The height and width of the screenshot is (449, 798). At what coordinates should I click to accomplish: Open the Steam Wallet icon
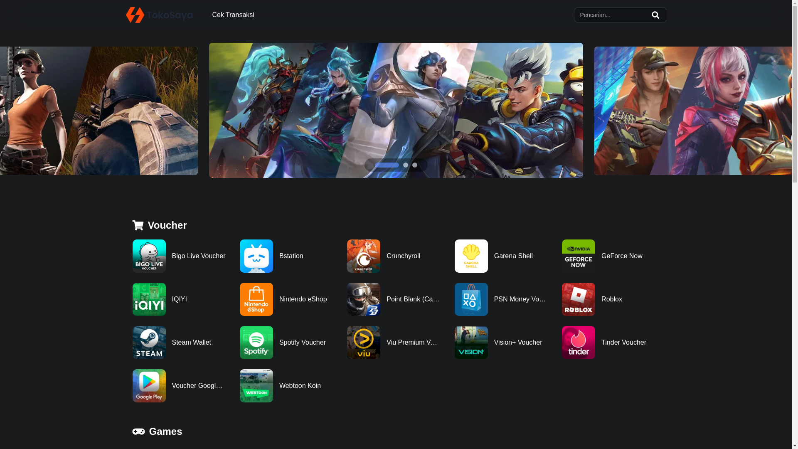click(149, 343)
